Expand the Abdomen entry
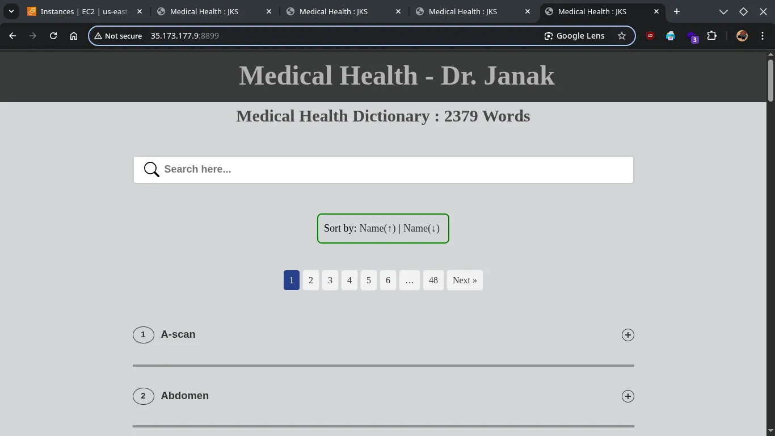The image size is (775, 436). [x=627, y=396]
